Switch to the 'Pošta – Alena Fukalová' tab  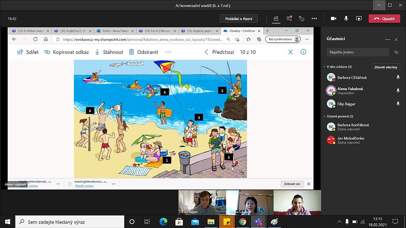114,31
